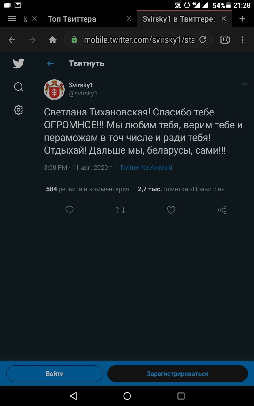Open browser three-dot overflow menu
This screenshot has height=406, width=254.
click(x=242, y=40)
